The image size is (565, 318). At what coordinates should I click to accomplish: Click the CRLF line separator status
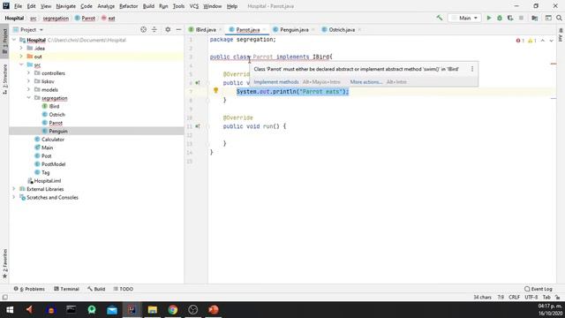[514, 297]
